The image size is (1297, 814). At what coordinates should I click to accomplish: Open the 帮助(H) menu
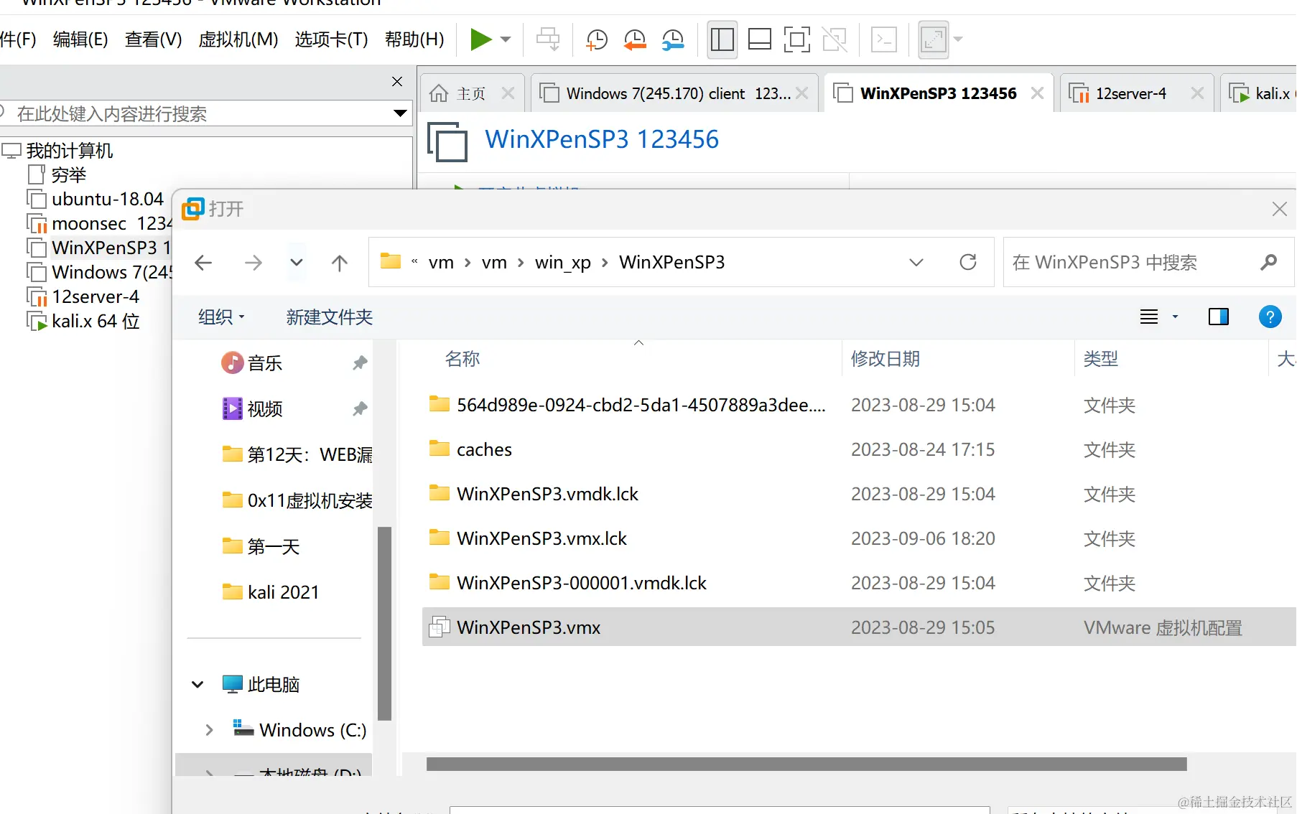414,39
